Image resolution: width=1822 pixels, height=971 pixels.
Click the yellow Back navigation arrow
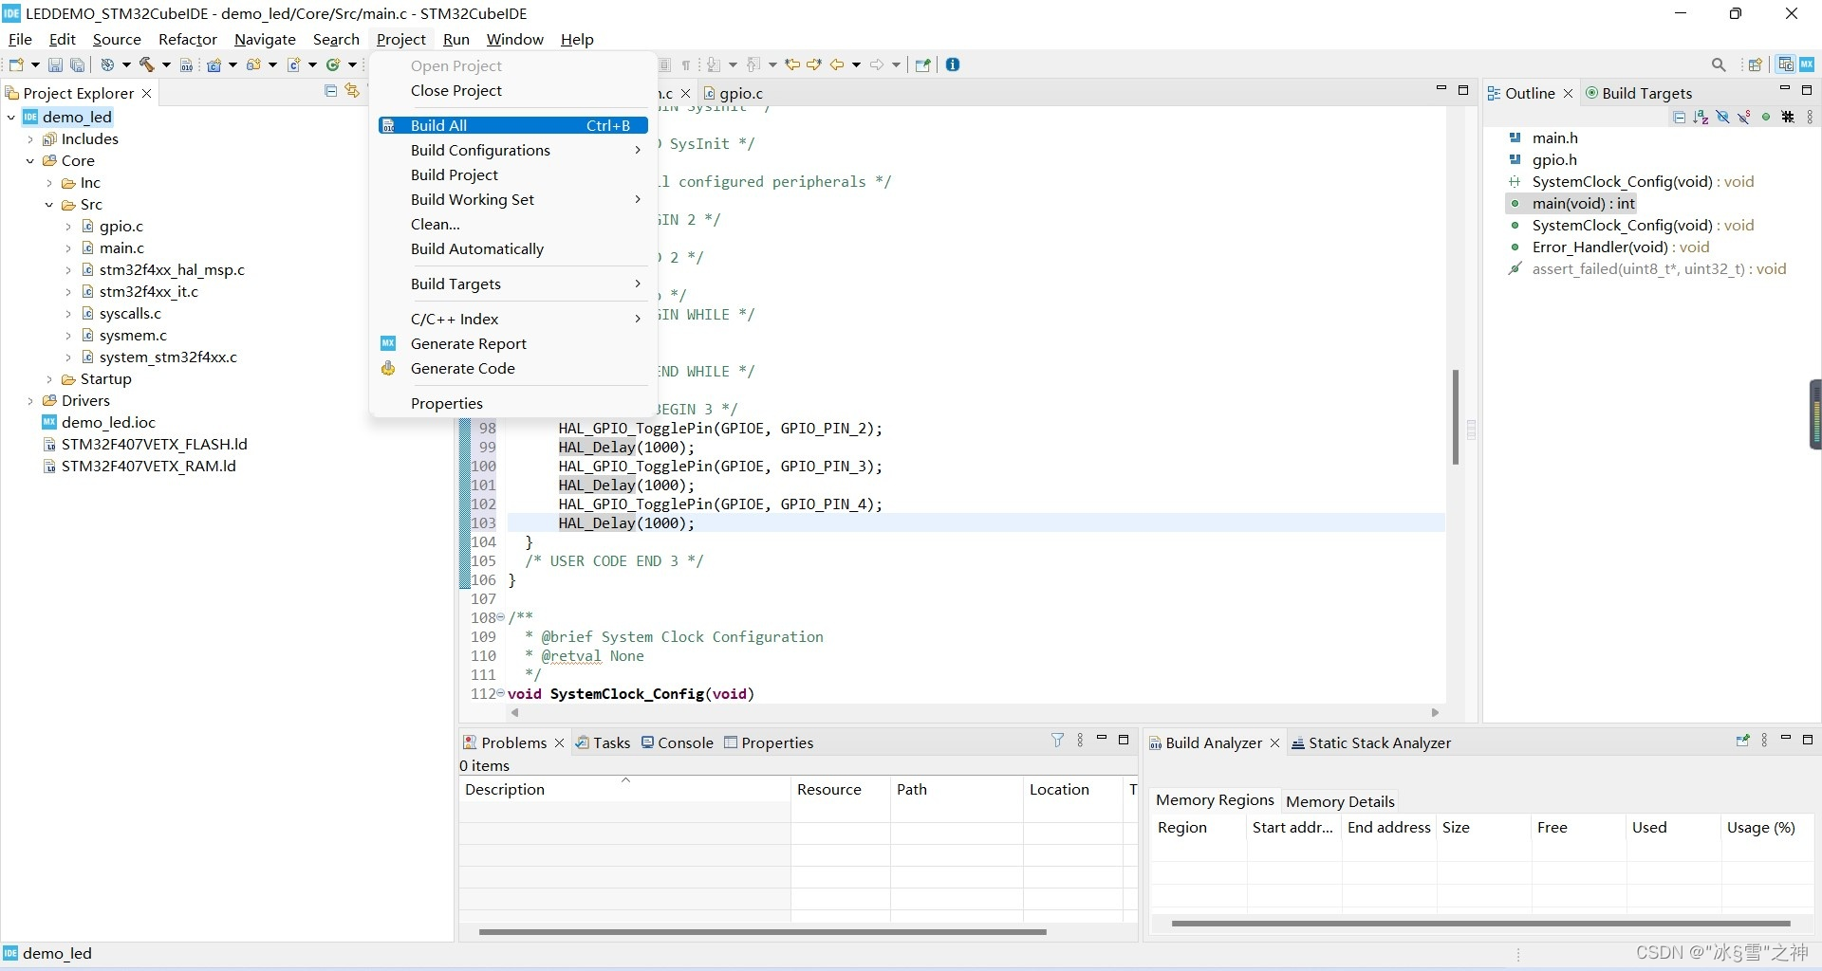pos(837,64)
